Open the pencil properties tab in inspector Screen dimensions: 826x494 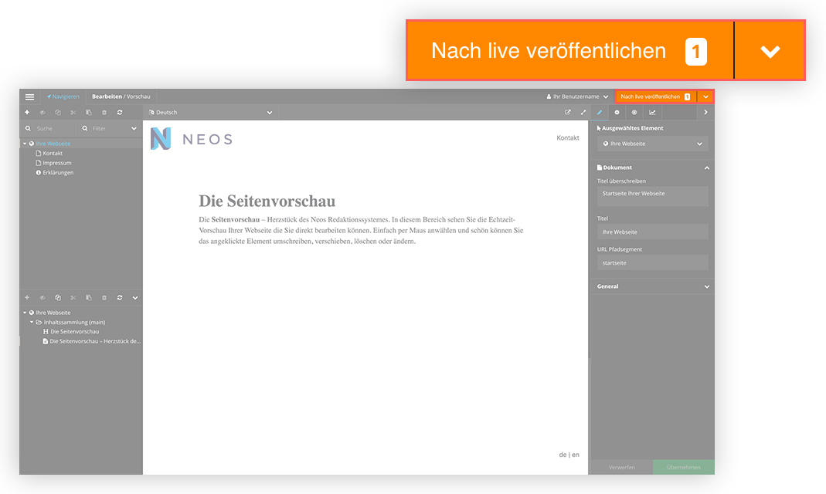point(600,113)
